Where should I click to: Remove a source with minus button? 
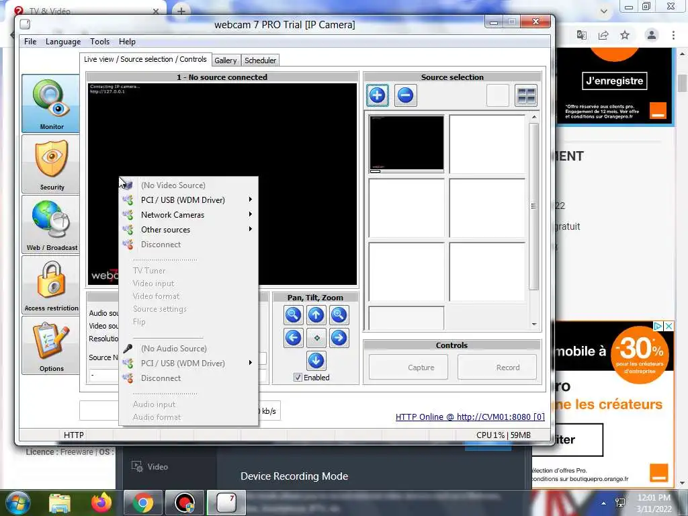405,95
